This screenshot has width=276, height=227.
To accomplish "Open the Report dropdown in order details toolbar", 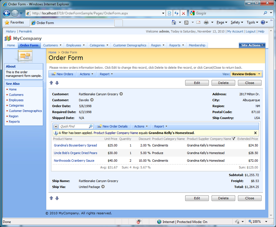I will pyautogui.click(x=161, y=127).
